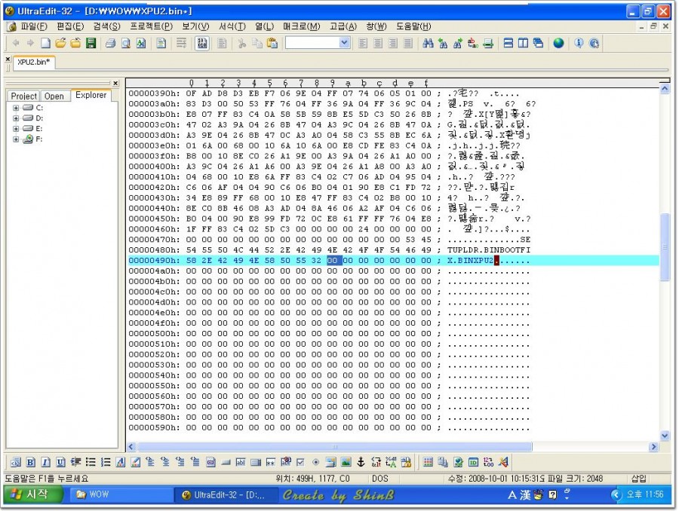Click the scissors cut icon
The width and height of the screenshot is (679, 511).
(x=242, y=43)
